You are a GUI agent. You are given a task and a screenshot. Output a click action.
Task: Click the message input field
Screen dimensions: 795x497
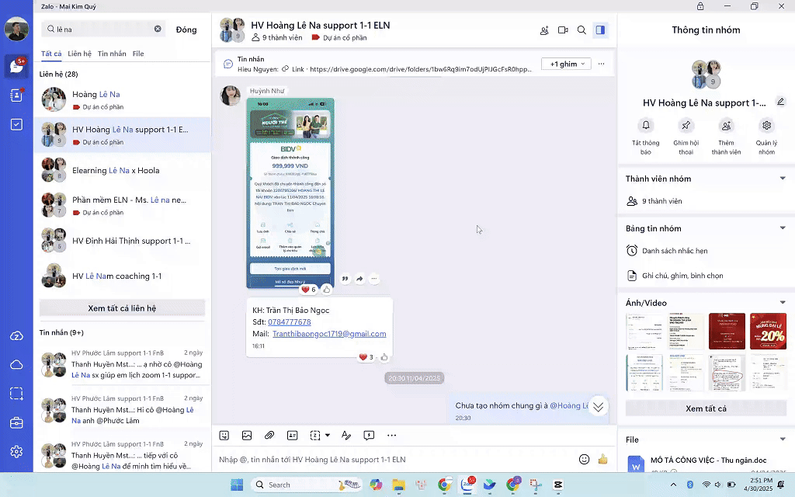395,460
